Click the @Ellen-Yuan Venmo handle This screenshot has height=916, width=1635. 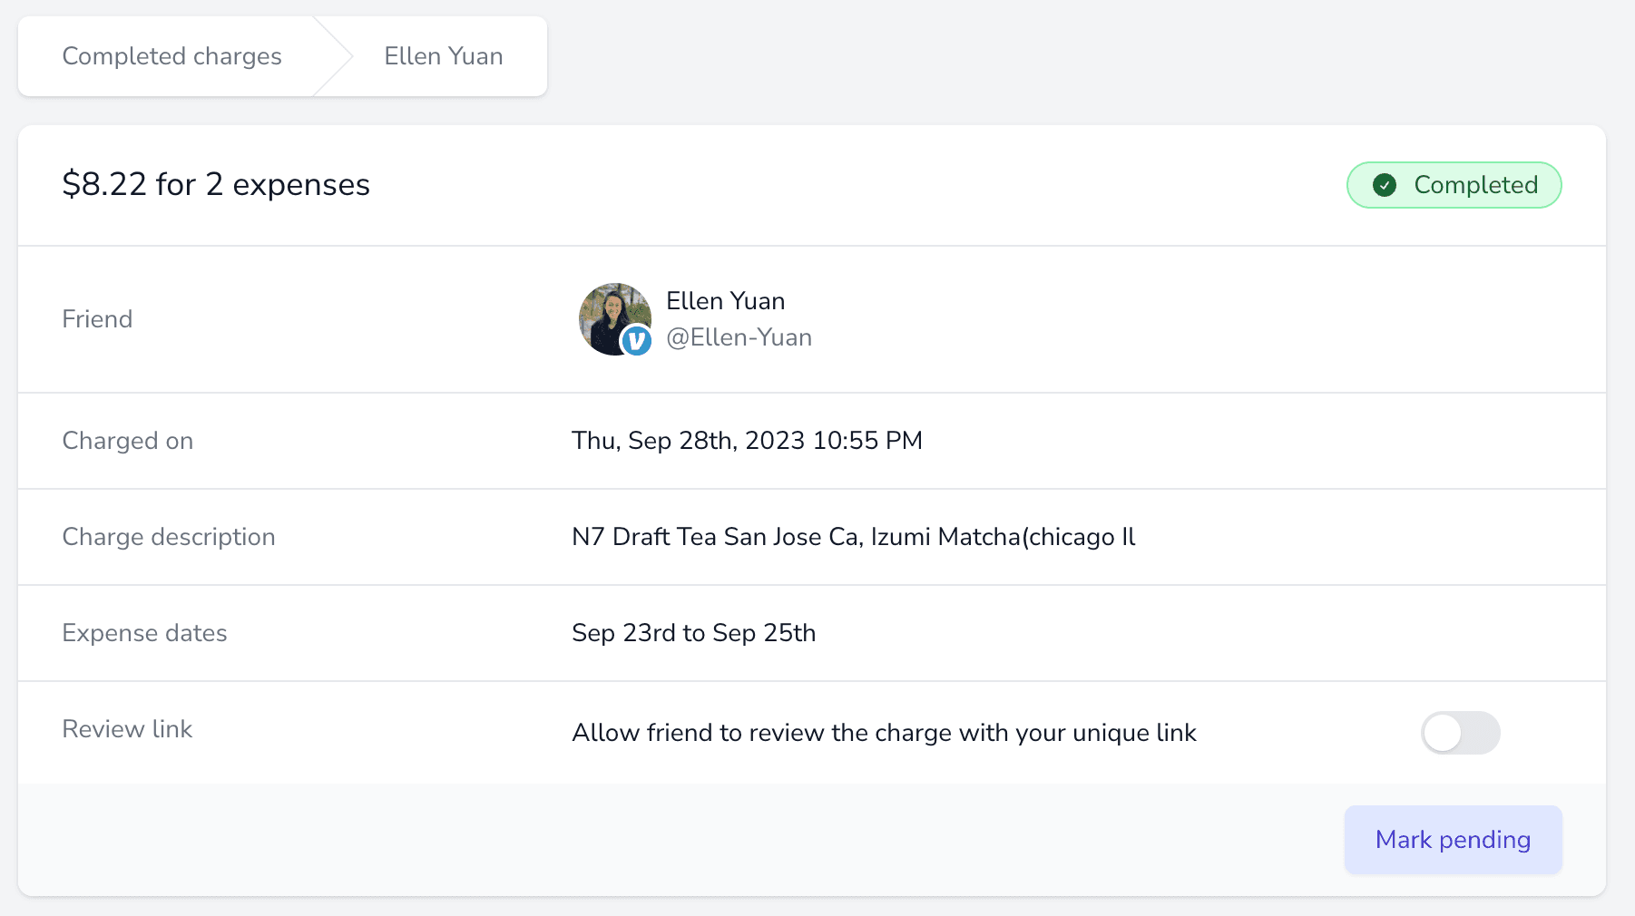[739, 337]
